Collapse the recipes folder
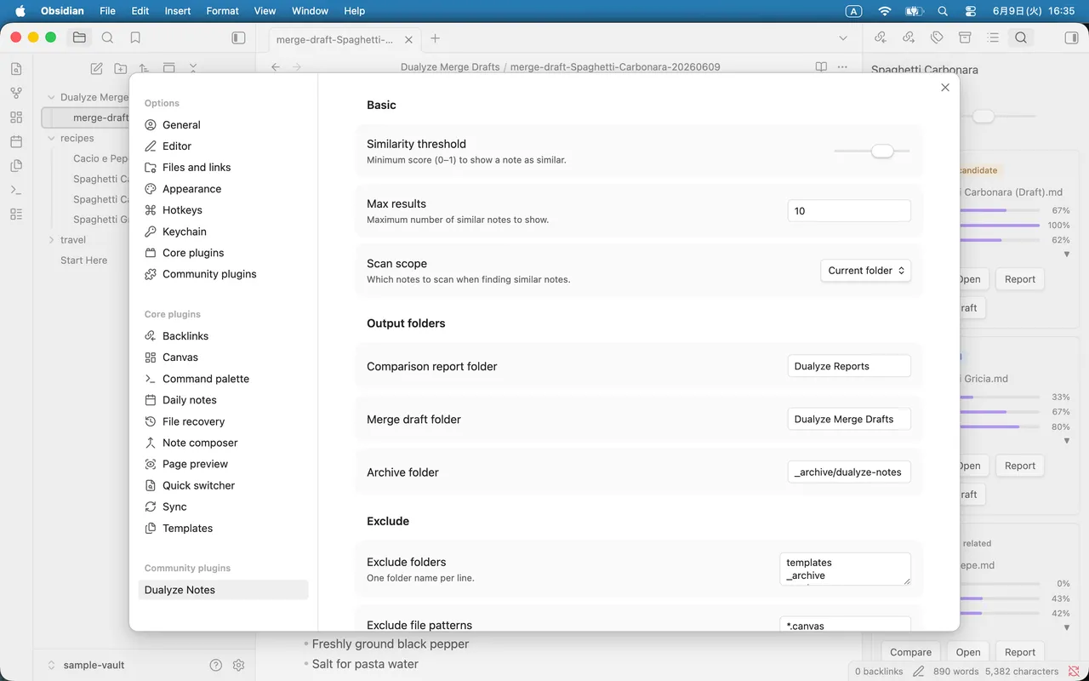The height and width of the screenshot is (681, 1089). point(51,138)
